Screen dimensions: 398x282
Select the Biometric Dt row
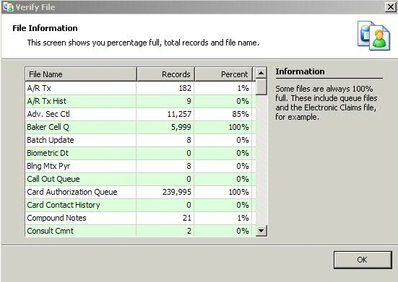coord(139,153)
